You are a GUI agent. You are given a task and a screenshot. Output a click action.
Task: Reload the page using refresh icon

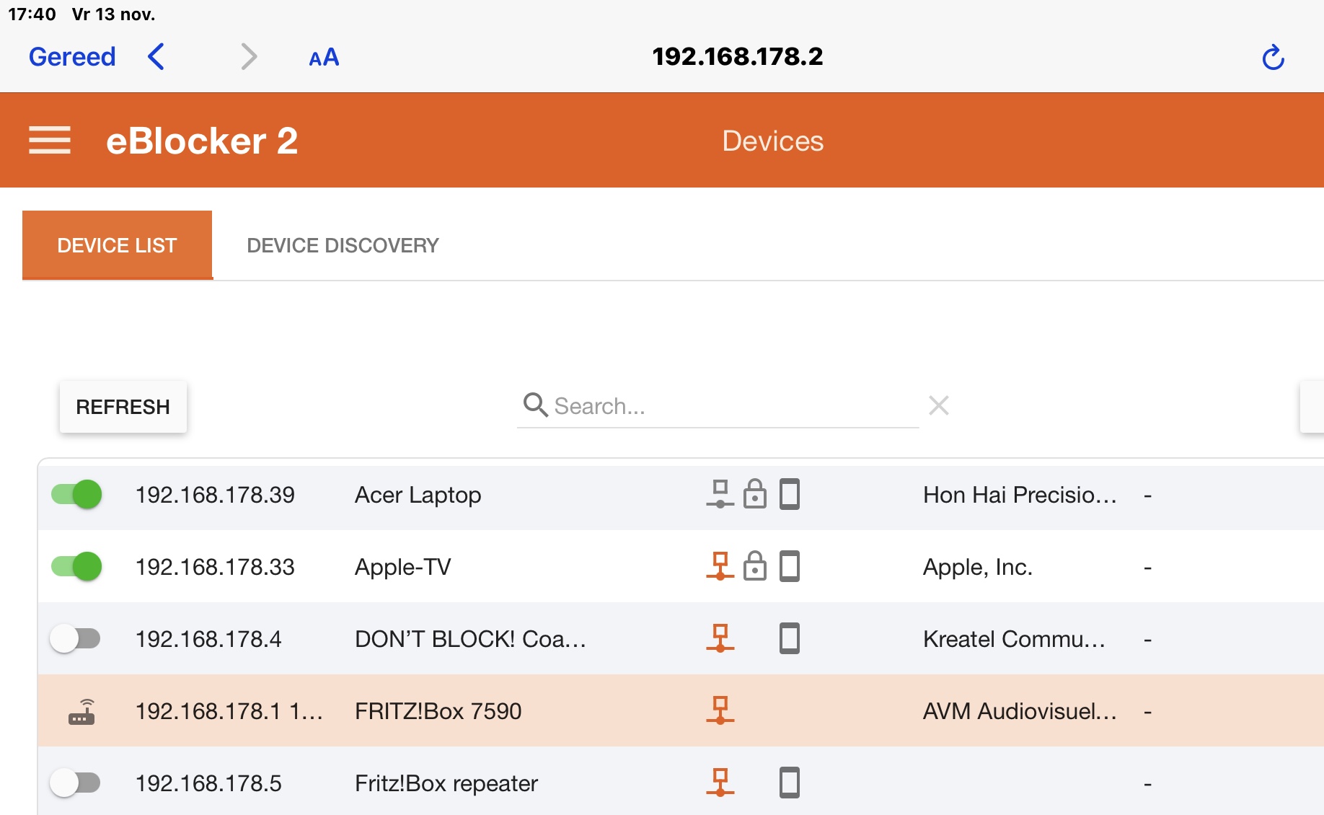(1274, 57)
